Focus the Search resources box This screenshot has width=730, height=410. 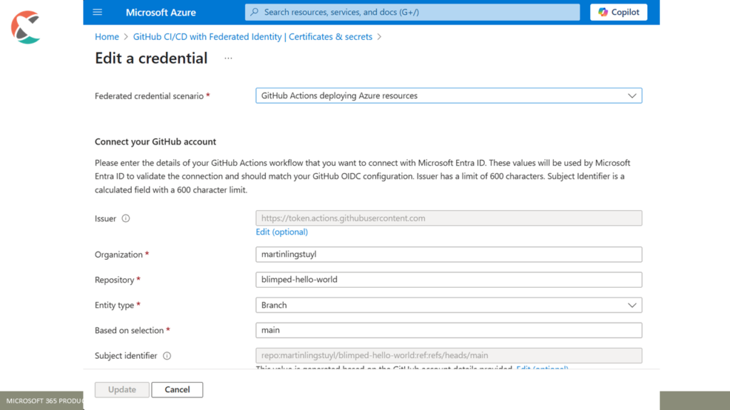tap(413, 12)
